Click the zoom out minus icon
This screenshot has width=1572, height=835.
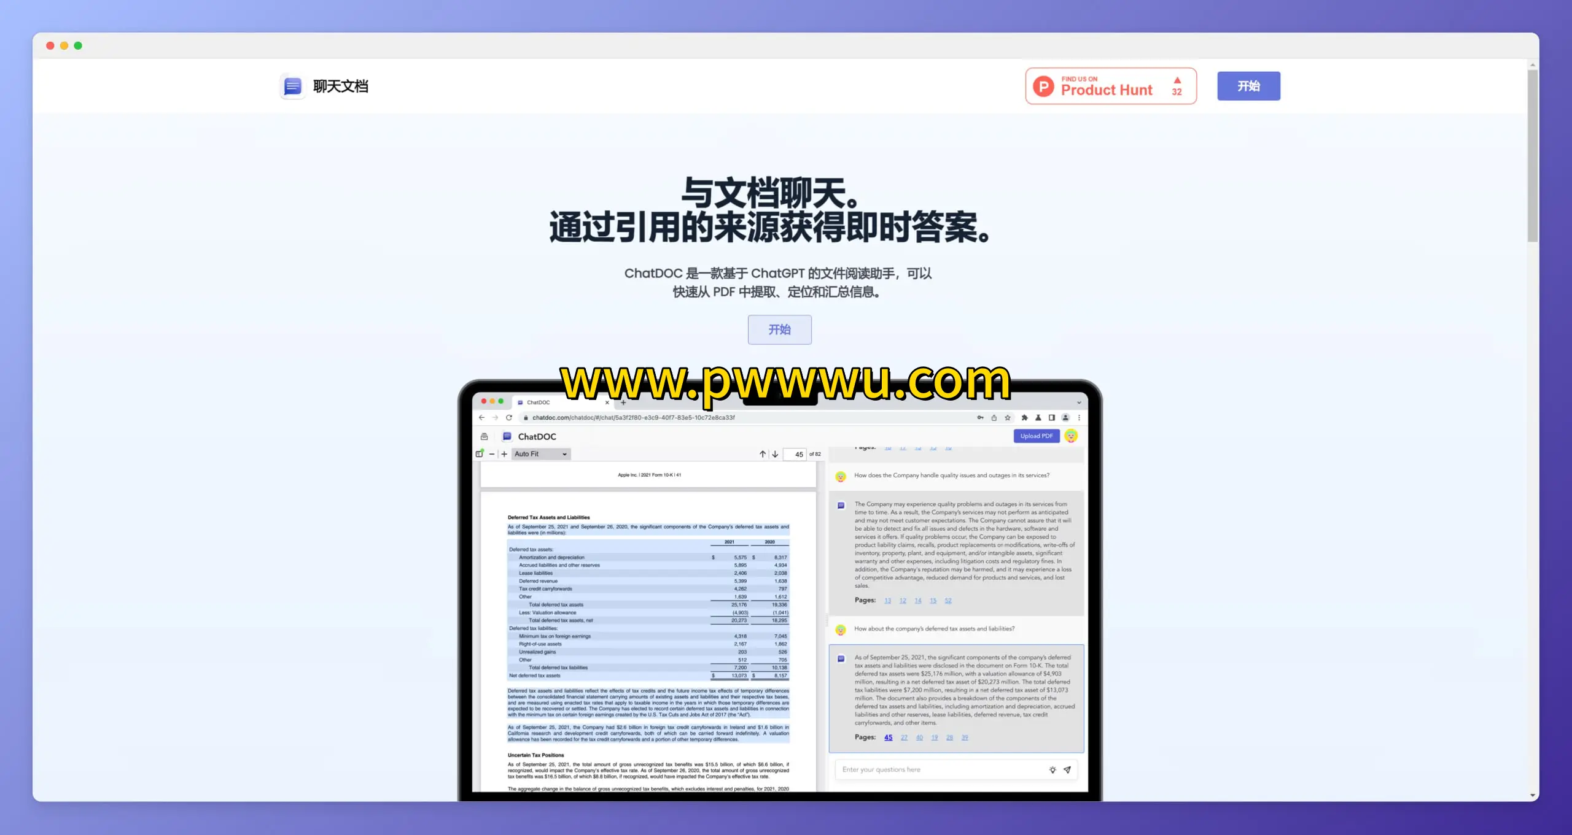point(492,454)
